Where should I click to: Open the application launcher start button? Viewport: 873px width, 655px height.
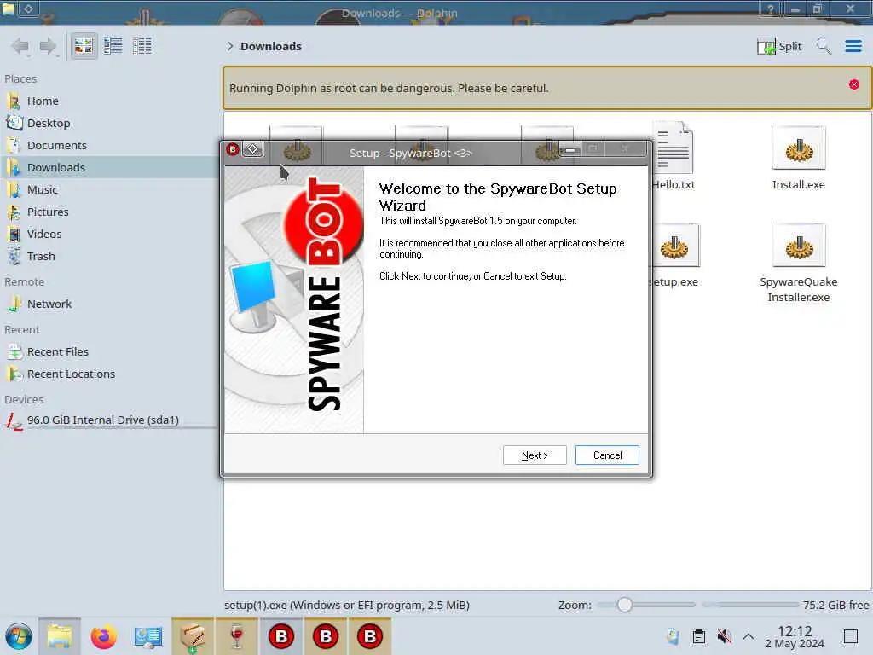coord(19,636)
